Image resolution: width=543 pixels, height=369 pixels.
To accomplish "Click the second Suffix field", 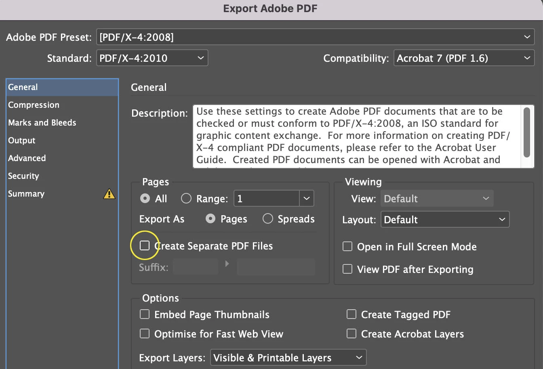I will [x=276, y=267].
